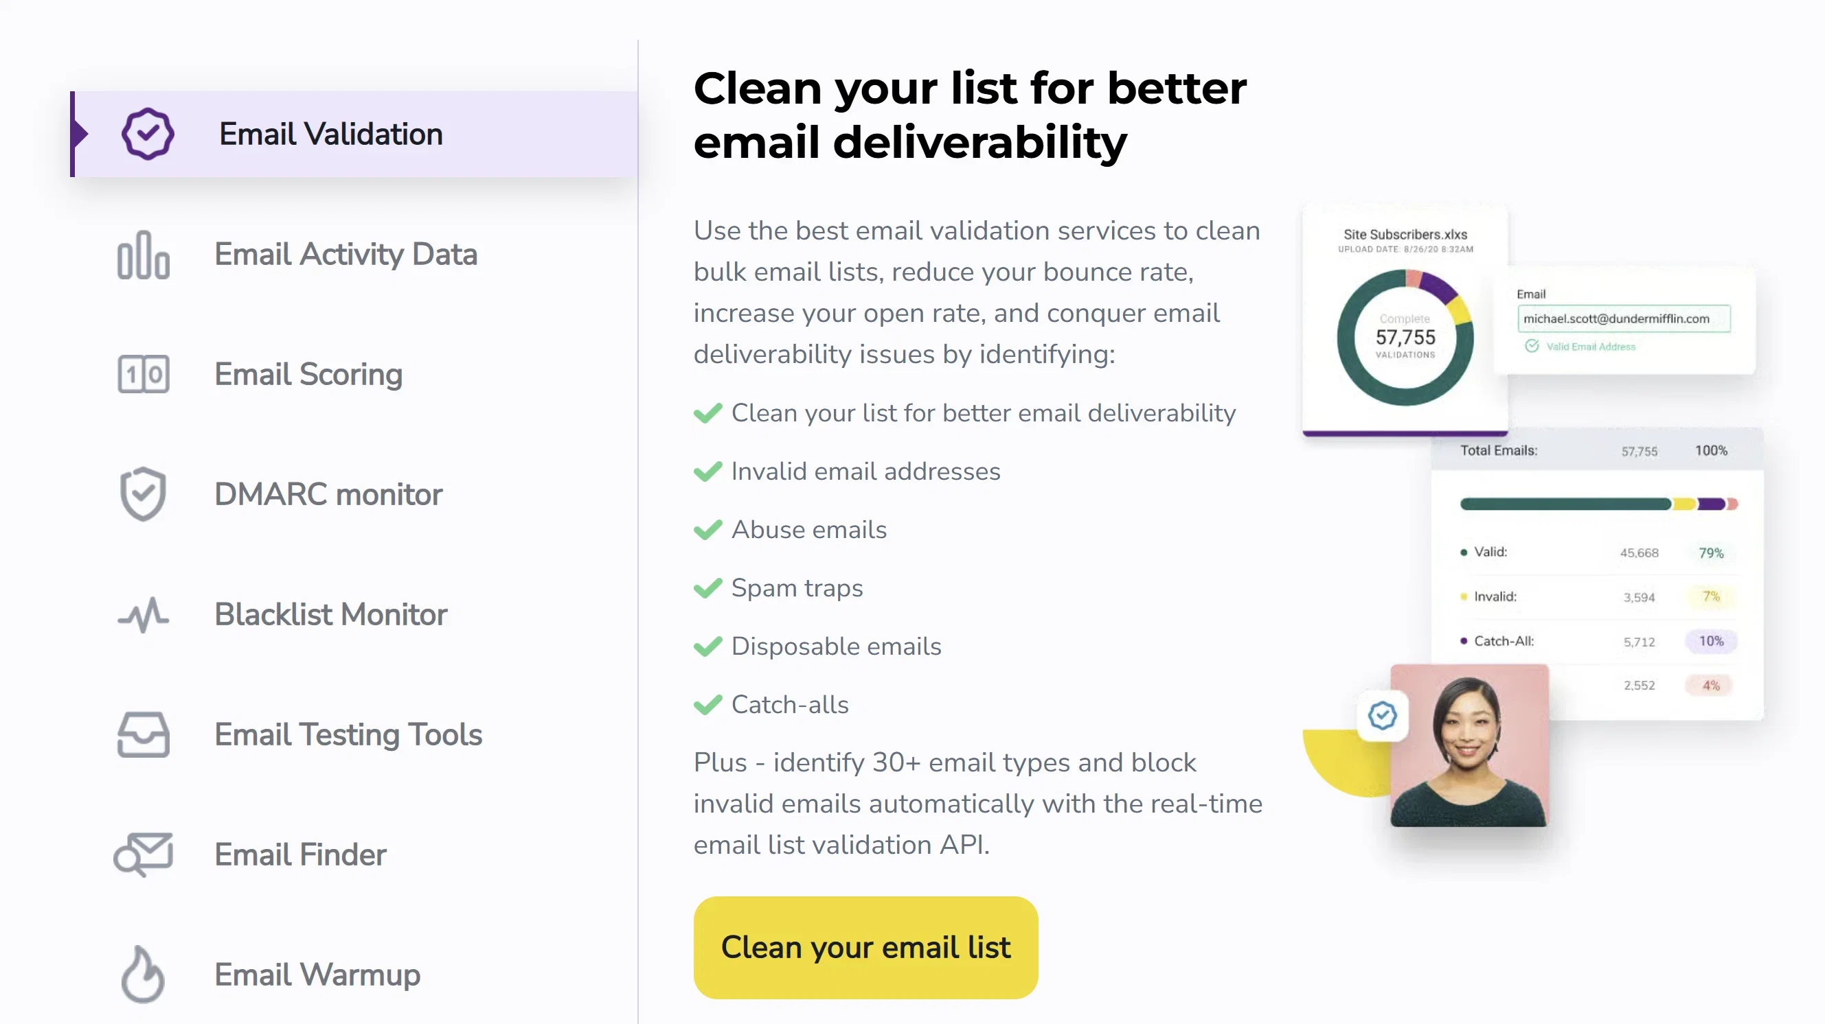Screen dimensions: 1825x1024
Task: Click the Valid Email Address check icon
Action: coord(1532,346)
